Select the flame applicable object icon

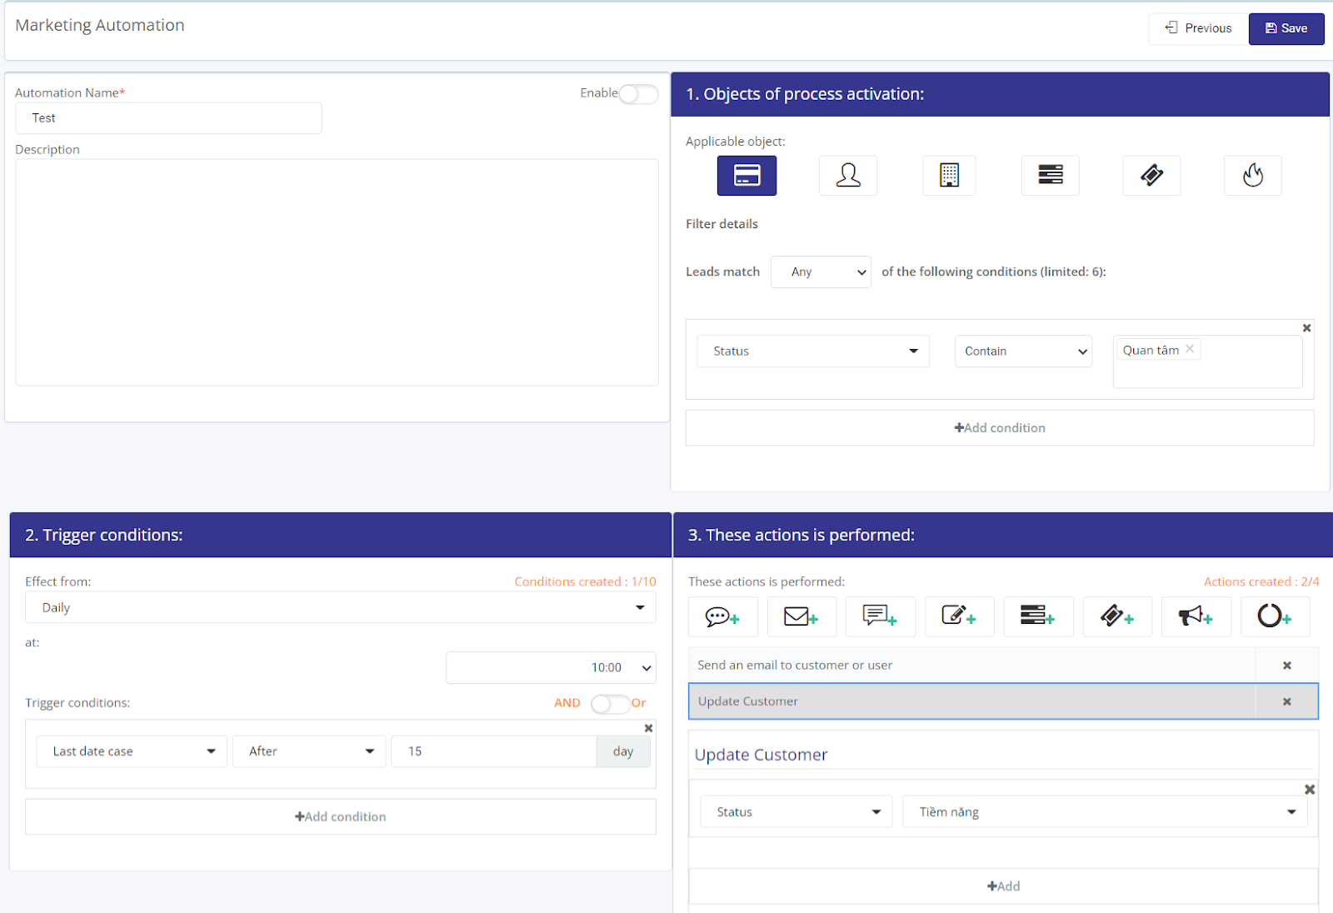(1252, 176)
